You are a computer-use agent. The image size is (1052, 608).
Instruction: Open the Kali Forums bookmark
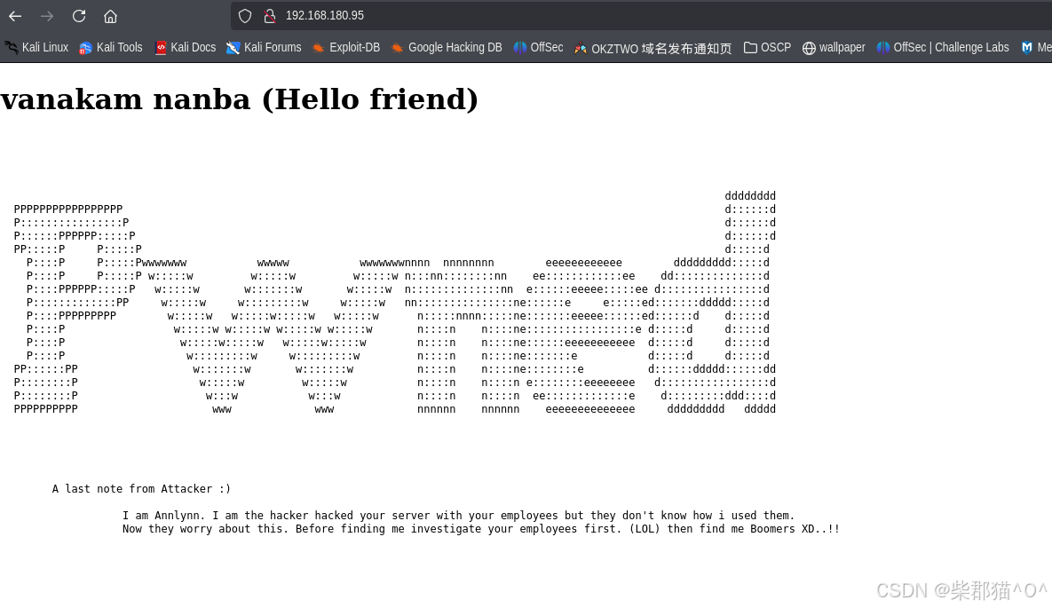coord(265,48)
